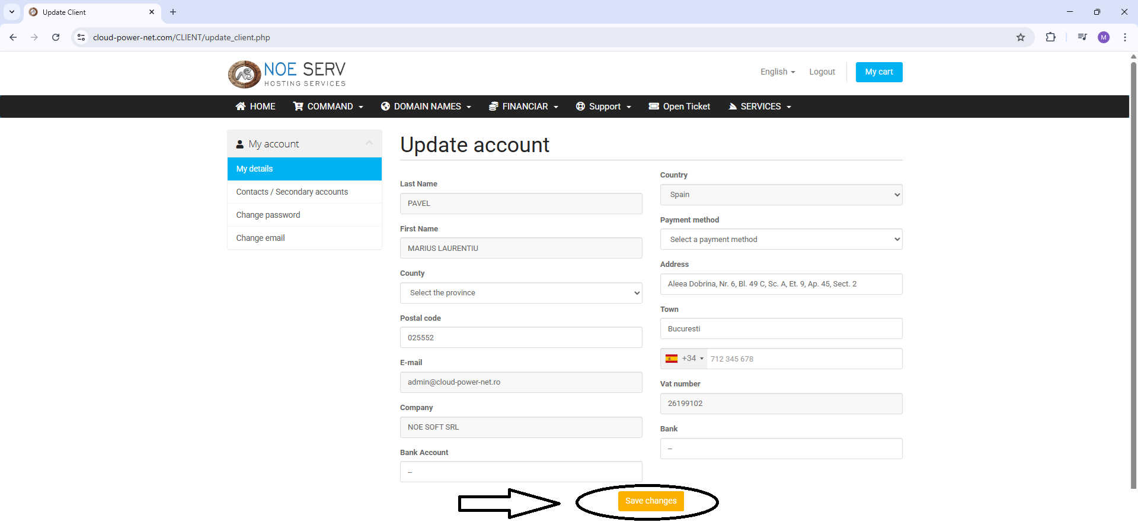
Task: Collapse the My account sidebar panel
Action: pyautogui.click(x=369, y=143)
